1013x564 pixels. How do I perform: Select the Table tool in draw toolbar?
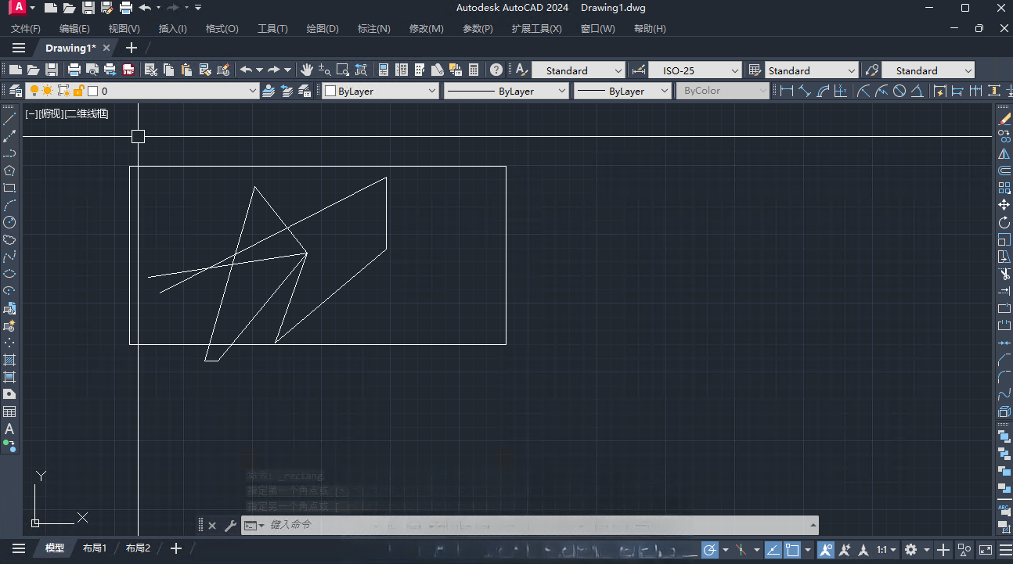click(9, 411)
